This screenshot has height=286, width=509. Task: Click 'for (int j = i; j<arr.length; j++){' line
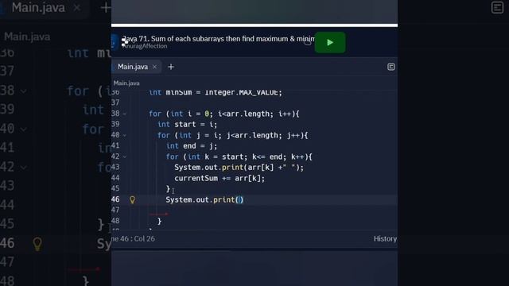[232, 135]
